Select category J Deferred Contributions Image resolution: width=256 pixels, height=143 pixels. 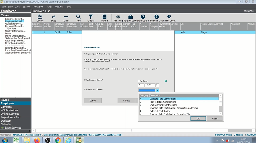179,111
